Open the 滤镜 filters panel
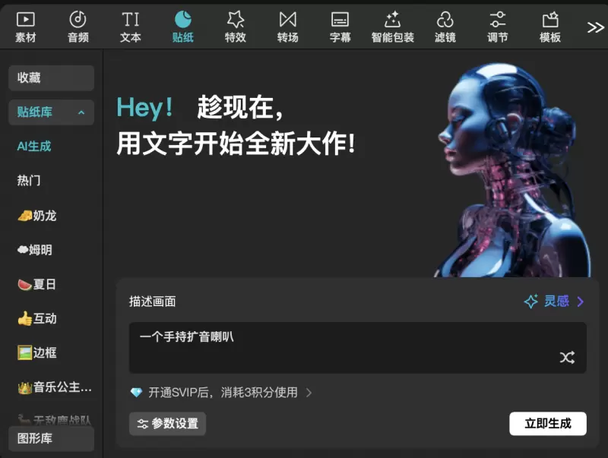 (445, 27)
